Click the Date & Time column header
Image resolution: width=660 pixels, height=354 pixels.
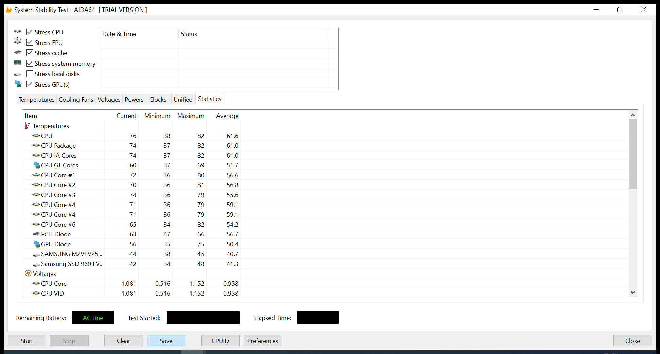point(139,34)
